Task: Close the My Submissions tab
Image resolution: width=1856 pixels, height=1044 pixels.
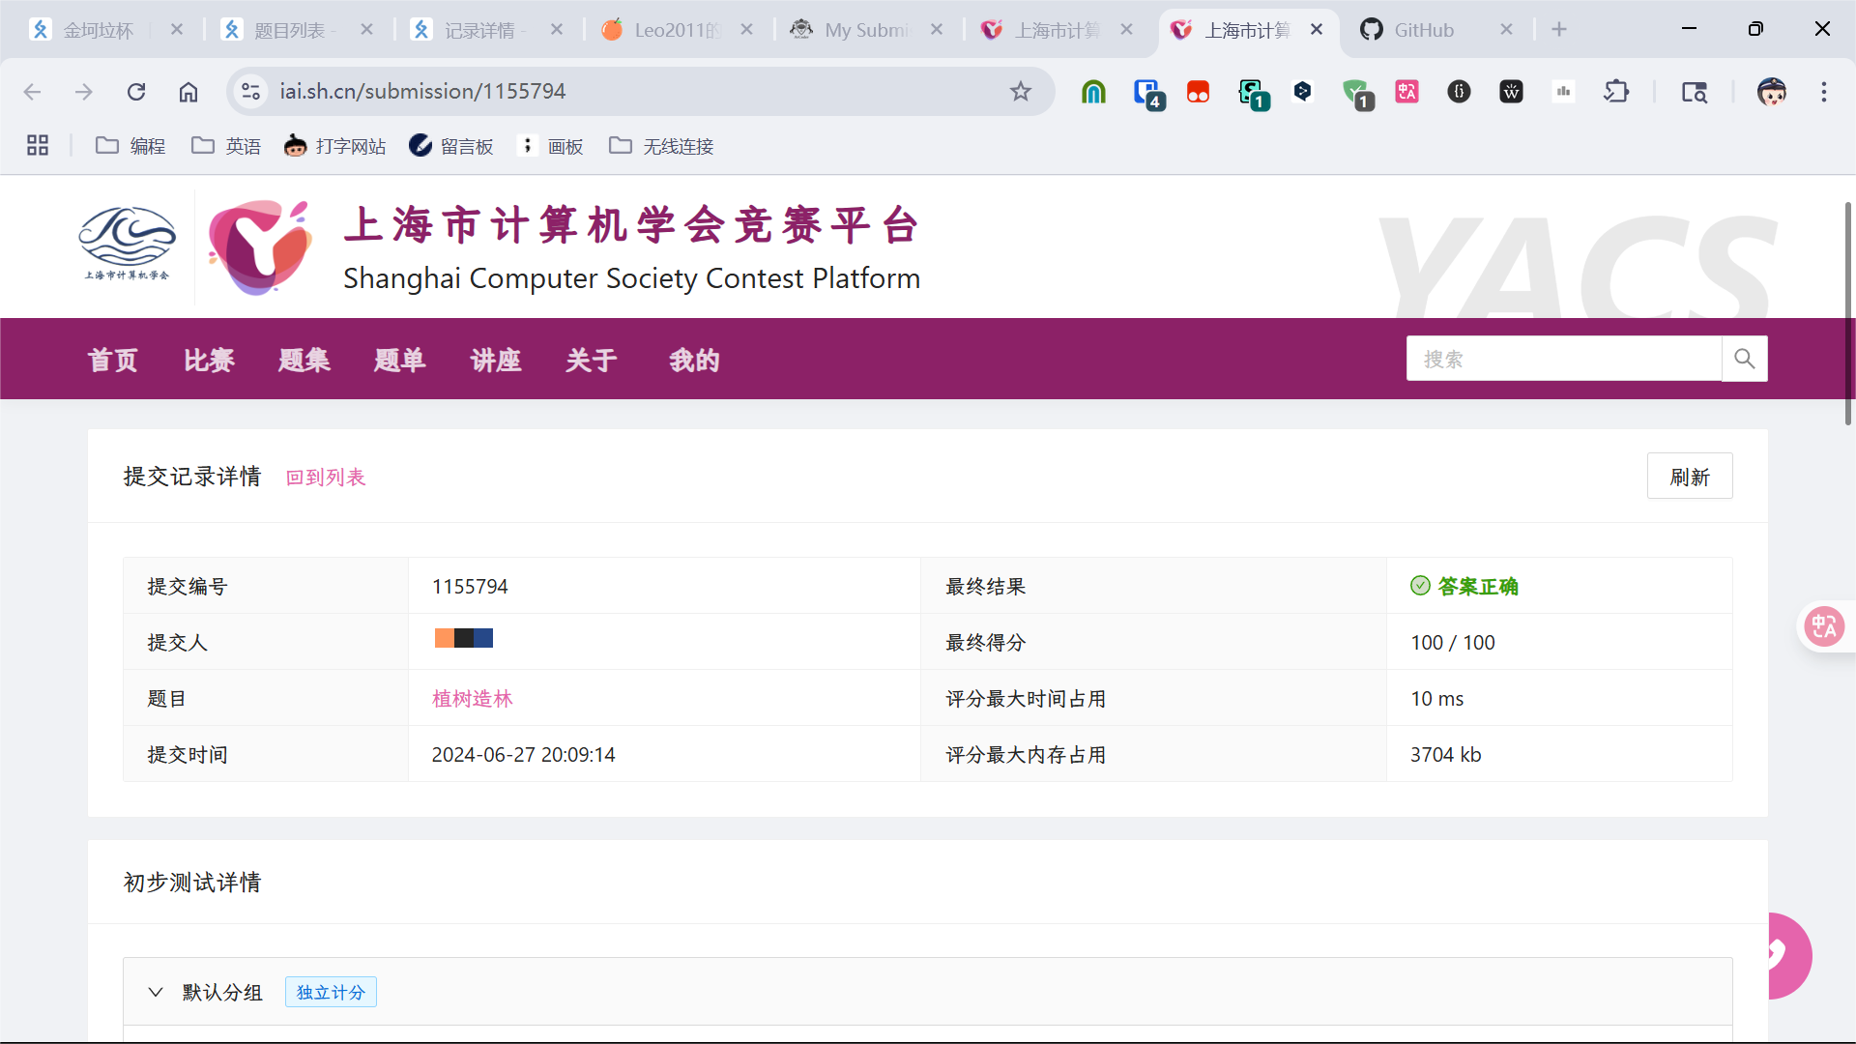Action: click(x=937, y=30)
